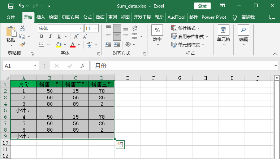Click the 登录 sign-in button
Screen dimensions: 280x159
[x=202, y=6]
